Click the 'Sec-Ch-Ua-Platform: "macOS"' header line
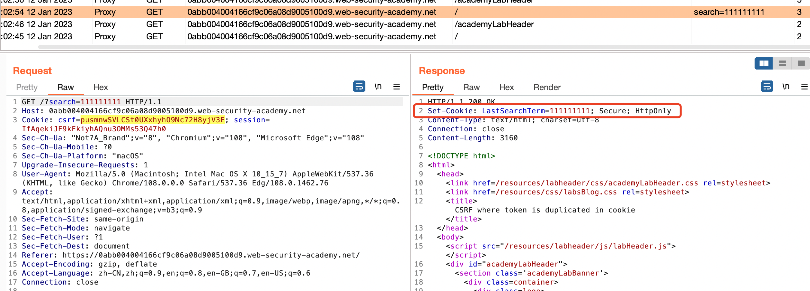Screen dimensions: 810x291 pyautogui.click(x=82, y=156)
